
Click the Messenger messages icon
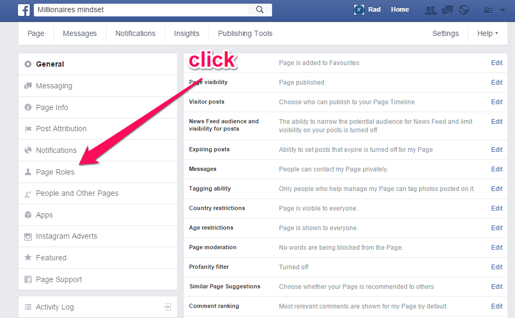[447, 10]
